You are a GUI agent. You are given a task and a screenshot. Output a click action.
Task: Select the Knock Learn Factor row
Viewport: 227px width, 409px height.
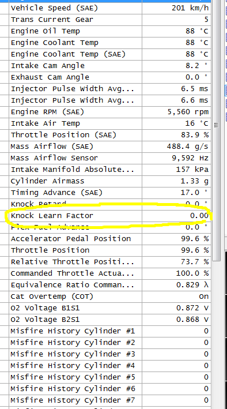click(x=110, y=216)
